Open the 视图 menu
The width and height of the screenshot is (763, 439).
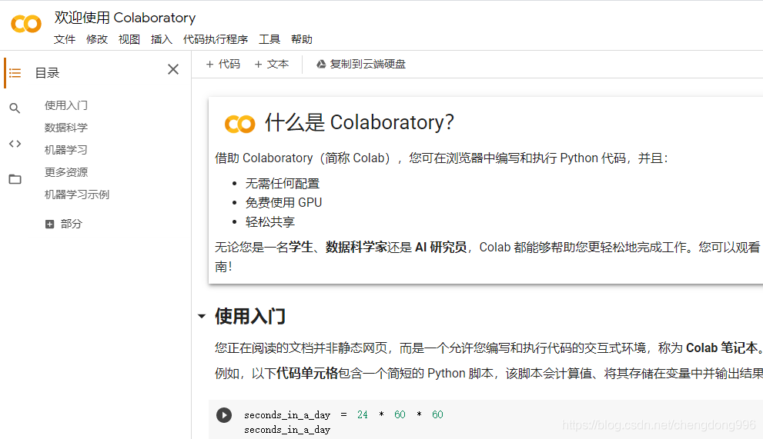coord(129,39)
